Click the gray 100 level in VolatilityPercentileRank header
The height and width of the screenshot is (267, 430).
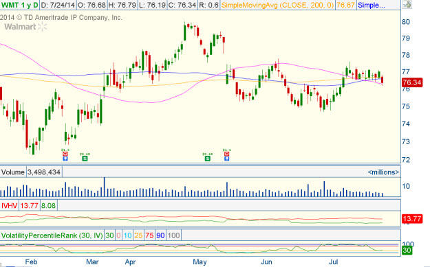(x=173, y=235)
